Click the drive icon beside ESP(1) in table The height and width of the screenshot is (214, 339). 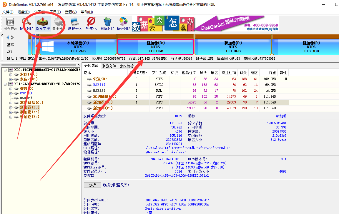pyautogui.click(x=89, y=85)
